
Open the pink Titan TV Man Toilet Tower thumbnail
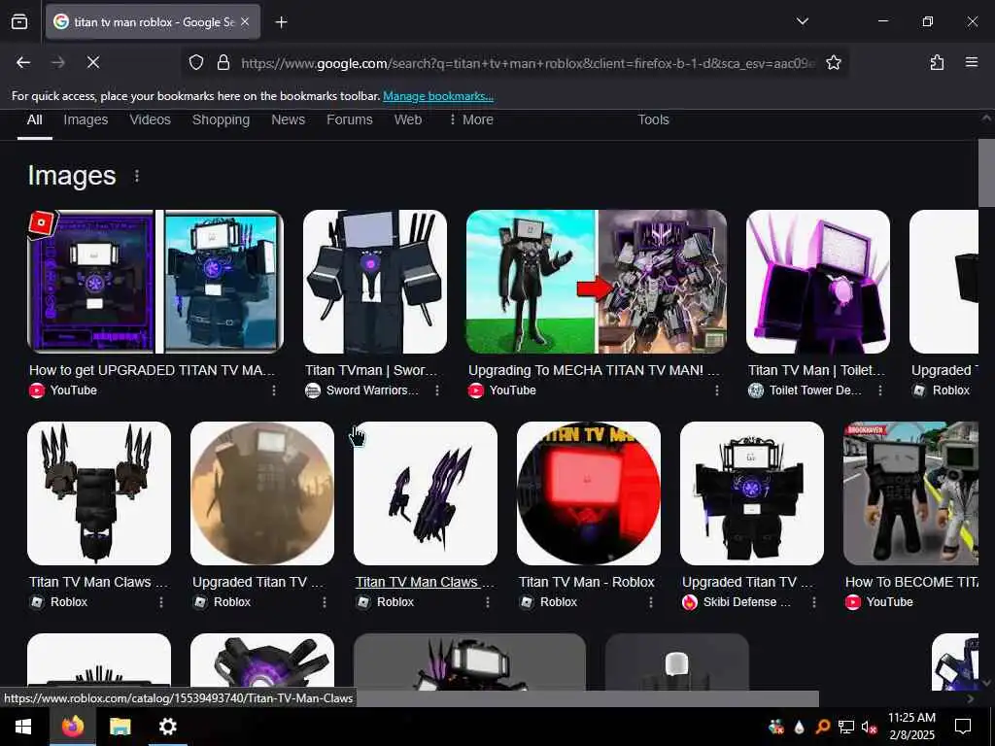point(818,282)
